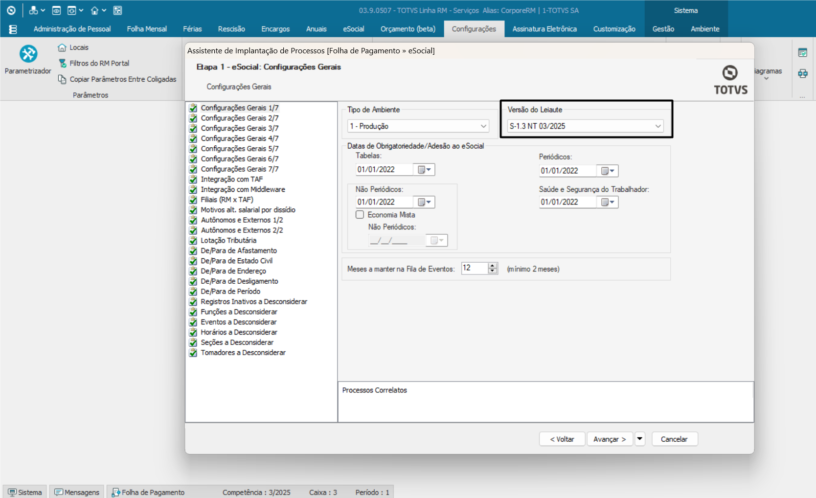Click check icon of Lotação Tributária
816x498 pixels.
tap(193, 241)
